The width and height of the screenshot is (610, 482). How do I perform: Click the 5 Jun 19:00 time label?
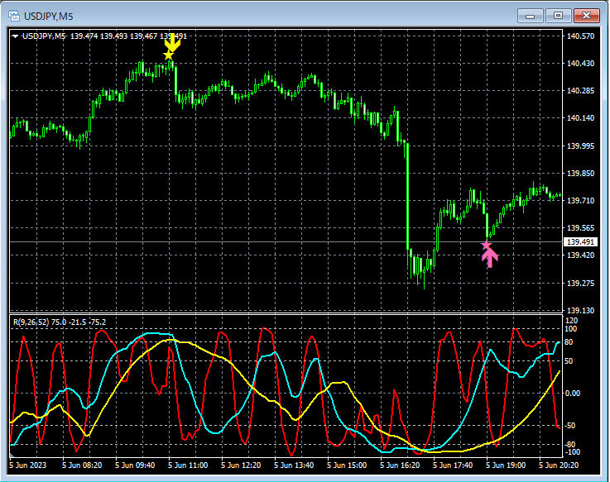pyautogui.click(x=506, y=465)
